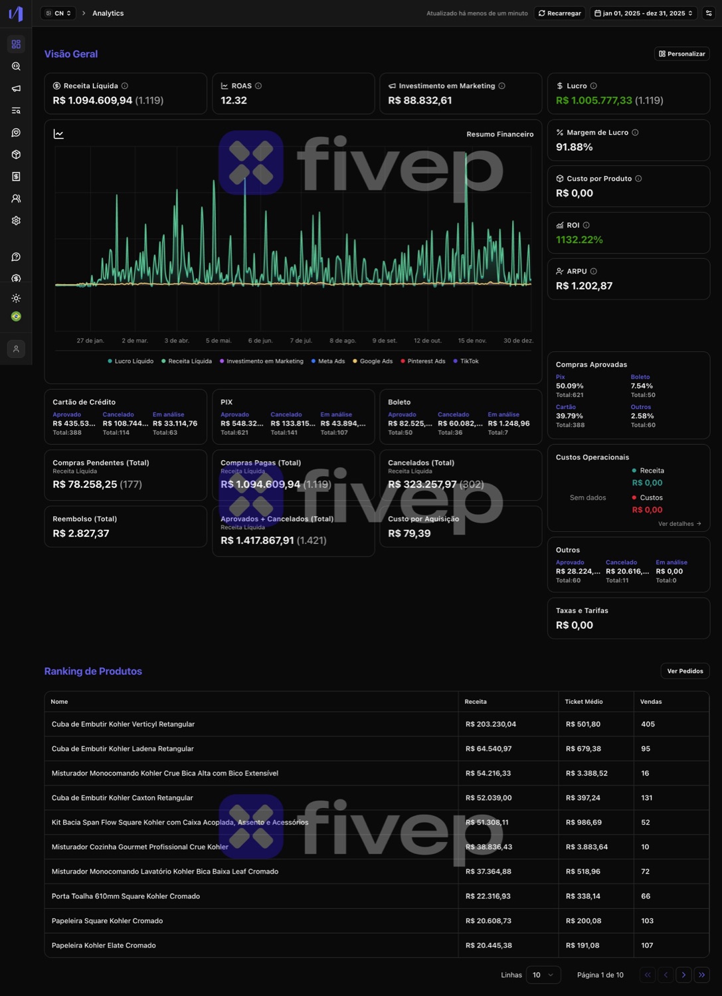Select row Cuba de Embutir Kohler Verticyl Retangular
Screen dimensions: 722x996
point(377,724)
